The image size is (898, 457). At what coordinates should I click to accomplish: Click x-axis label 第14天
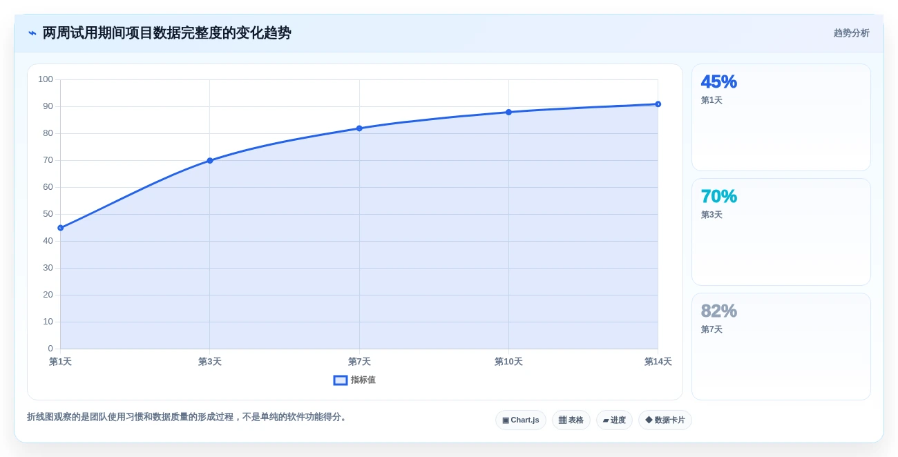[x=658, y=362]
